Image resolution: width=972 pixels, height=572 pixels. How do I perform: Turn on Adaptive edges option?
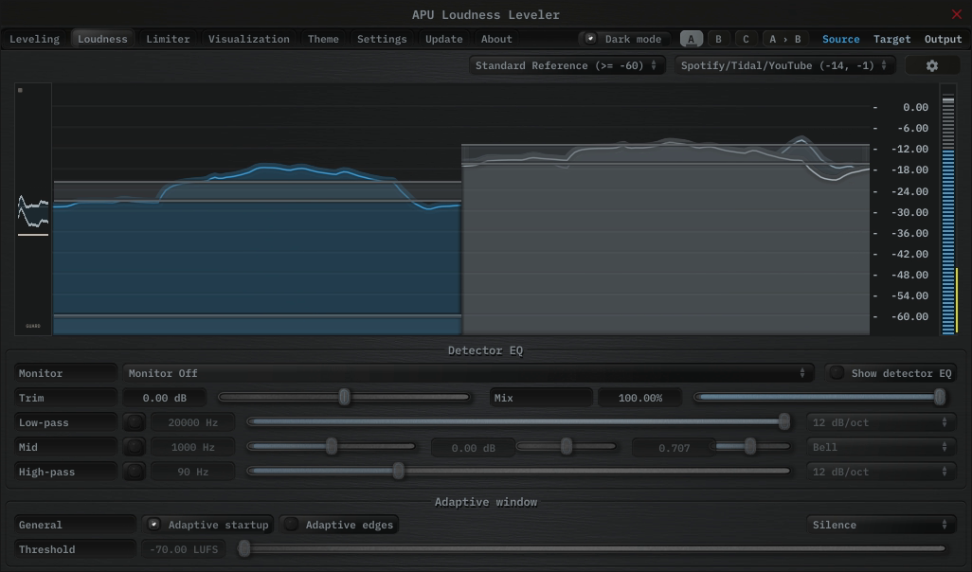[293, 525]
